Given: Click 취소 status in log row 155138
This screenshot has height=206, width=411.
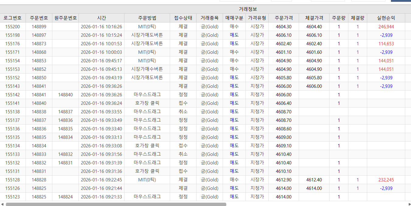Looking at the screenshot, I should (x=183, y=112).
